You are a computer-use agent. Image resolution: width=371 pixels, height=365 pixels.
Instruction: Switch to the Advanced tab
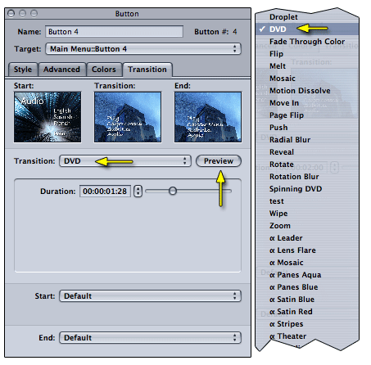[61, 70]
